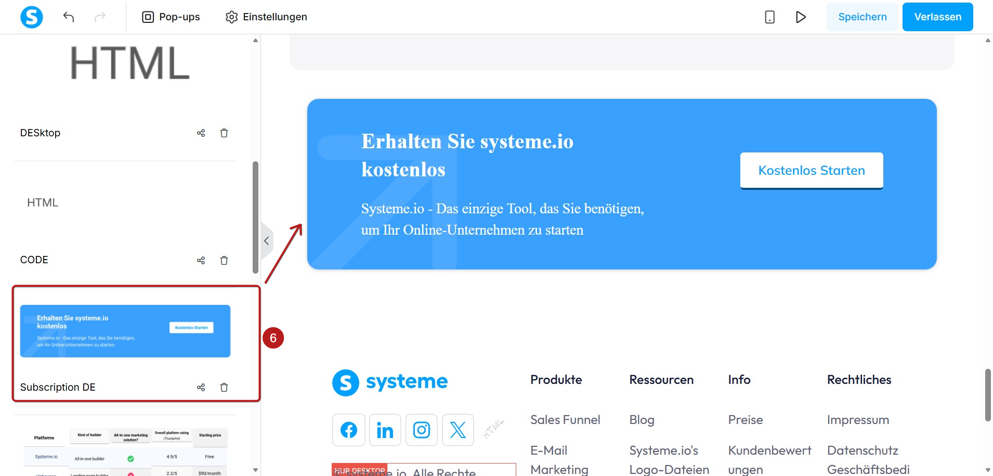Open the Sales Funnel footer link
The image size is (993, 476).
coord(565,420)
